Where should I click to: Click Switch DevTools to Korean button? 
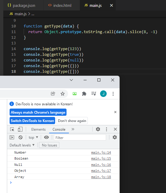pyautogui.click(x=32, y=121)
